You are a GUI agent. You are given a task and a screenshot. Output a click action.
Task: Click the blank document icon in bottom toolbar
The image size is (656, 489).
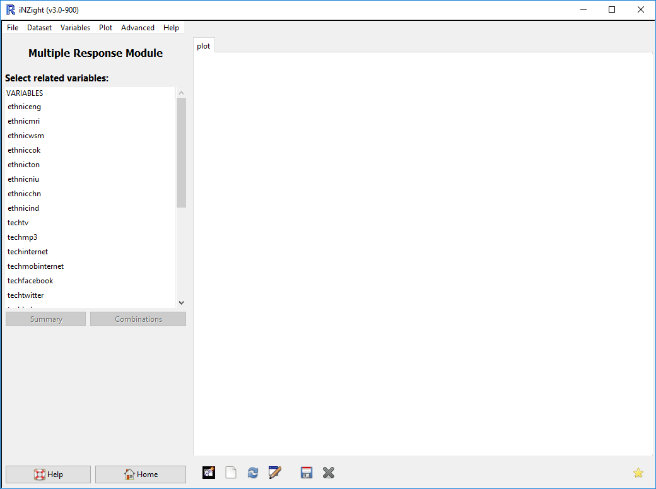pyautogui.click(x=231, y=472)
